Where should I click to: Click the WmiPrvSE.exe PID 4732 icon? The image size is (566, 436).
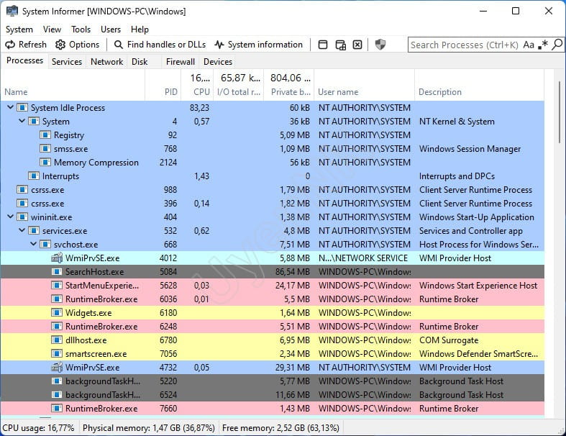(x=57, y=368)
